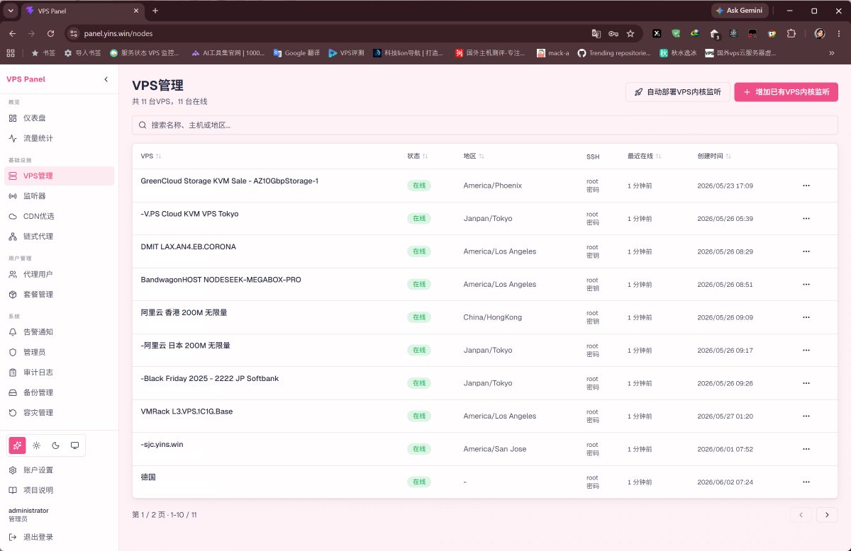Click the 容灾管理 refresh icon
The height and width of the screenshot is (551, 851).
click(13, 413)
